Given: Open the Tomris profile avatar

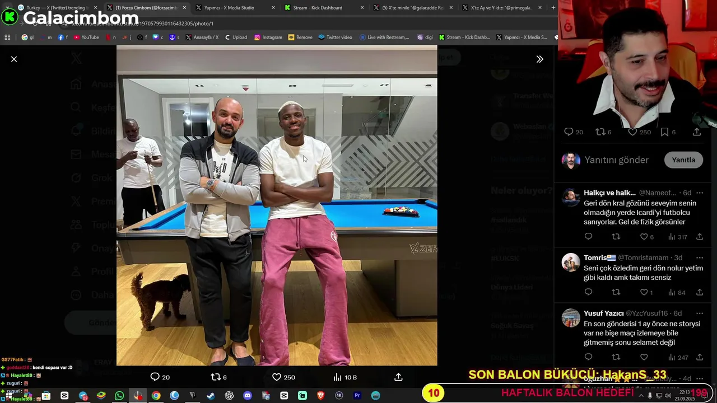Looking at the screenshot, I should pyautogui.click(x=571, y=263).
